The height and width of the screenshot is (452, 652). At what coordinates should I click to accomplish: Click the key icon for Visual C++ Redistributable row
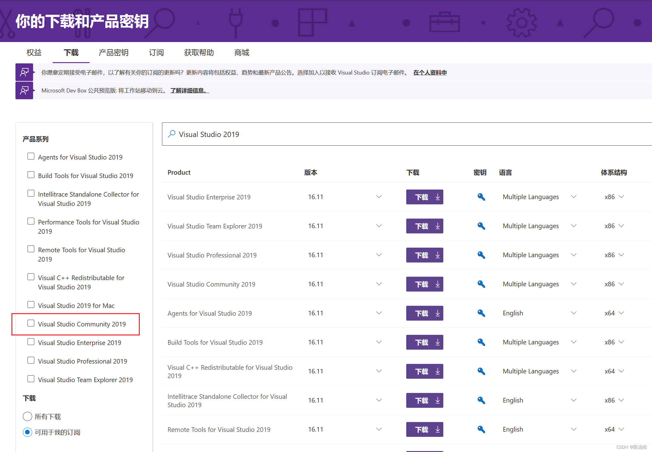pos(481,371)
